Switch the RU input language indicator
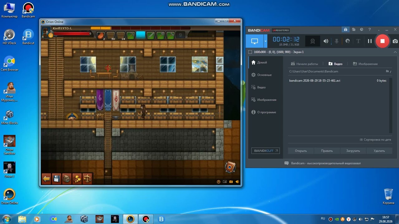This screenshot has width=399, height=224. (323, 218)
